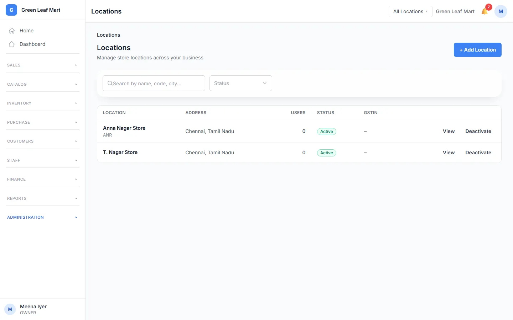513x320 pixels.
Task: Click the Address column header
Action: pos(196,113)
